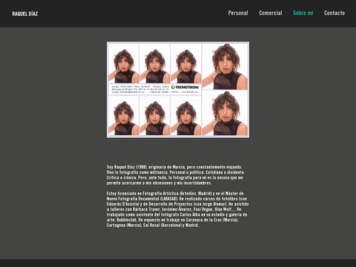Screen dimensions: 356x267
Task: Go to the Comercial section
Action: (x=270, y=13)
